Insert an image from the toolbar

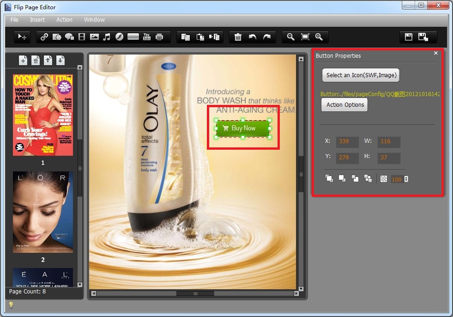click(x=94, y=37)
